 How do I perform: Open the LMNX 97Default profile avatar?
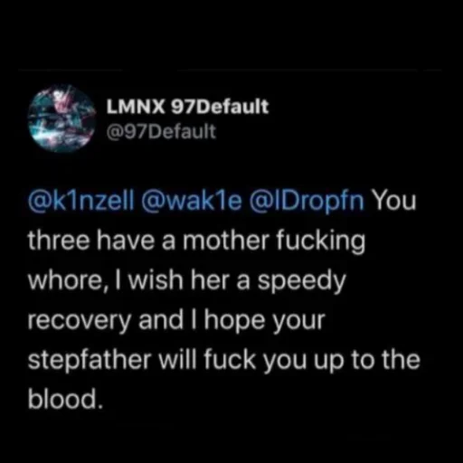click(x=62, y=118)
